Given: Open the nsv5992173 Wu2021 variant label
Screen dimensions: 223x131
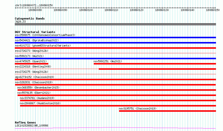Looking at the screenshot, I should [x=29, y=56].
